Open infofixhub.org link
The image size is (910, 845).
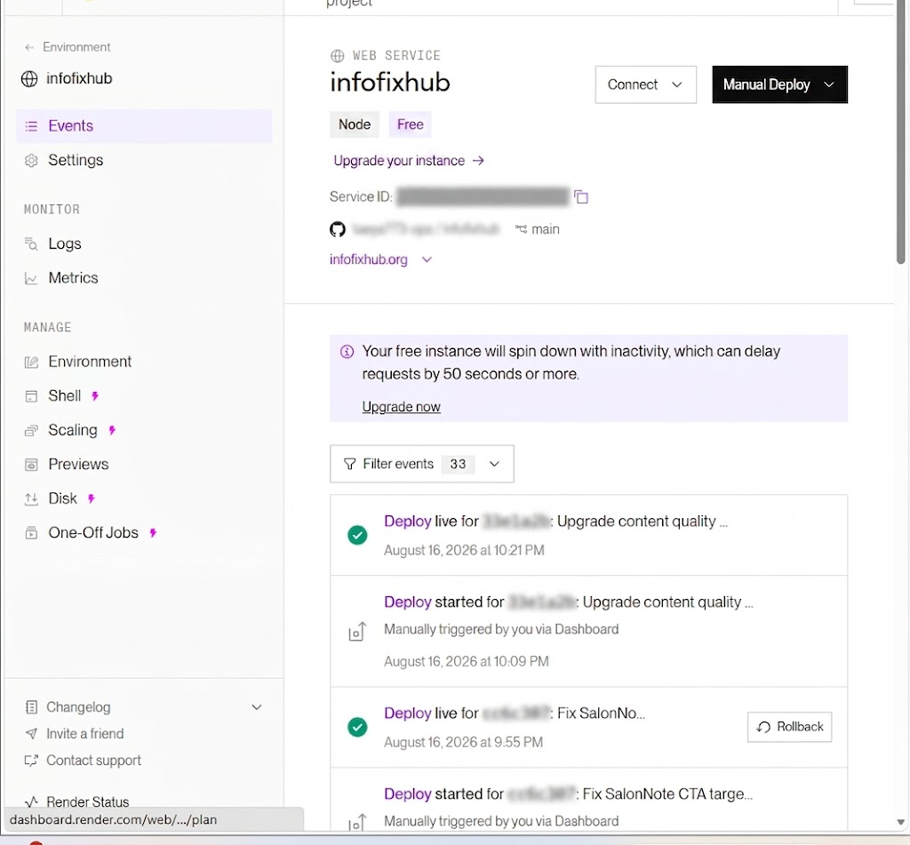(x=369, y=259)
